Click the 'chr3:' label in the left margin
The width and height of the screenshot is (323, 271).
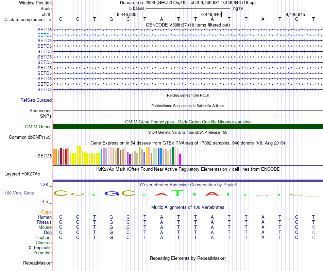tap(47, 14)
